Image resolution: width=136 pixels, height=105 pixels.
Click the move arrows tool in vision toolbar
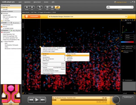pos(132,20)
